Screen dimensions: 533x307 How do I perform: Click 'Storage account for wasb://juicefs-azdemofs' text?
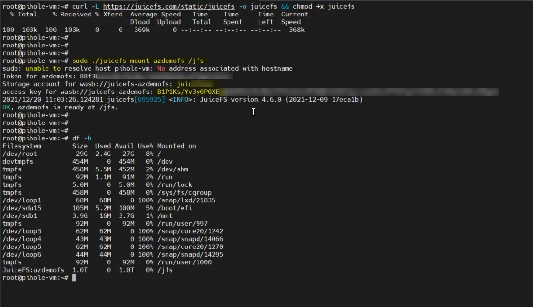click(x=88, y=84)
